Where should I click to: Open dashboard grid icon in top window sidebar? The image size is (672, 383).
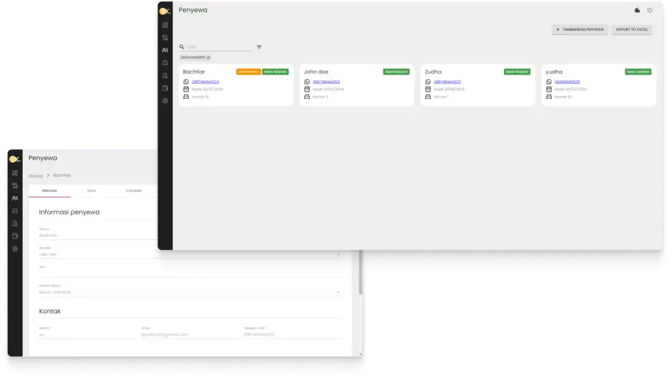[x=165, y=25]
